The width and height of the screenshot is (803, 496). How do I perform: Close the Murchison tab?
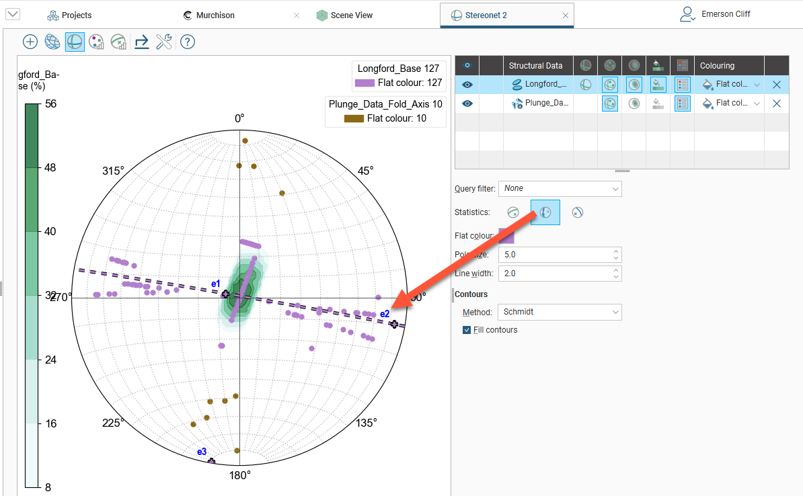tap(297, 15)
